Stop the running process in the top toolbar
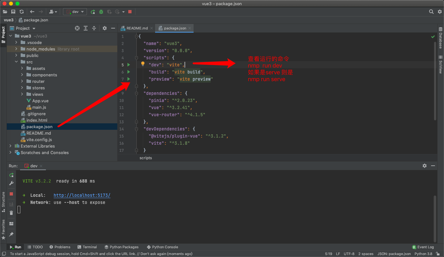 tap(130, 12)
